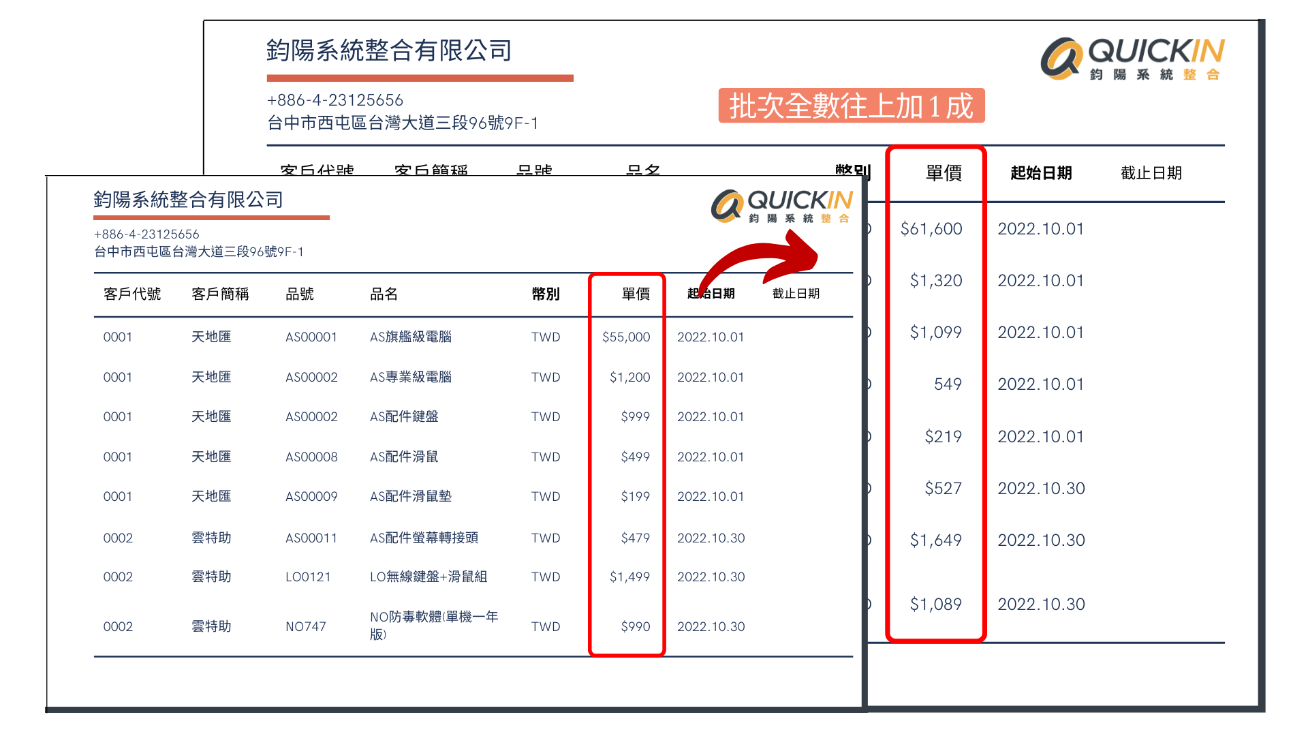Click the $990 unit price
Screen dimensions: 1308x736
636,626
